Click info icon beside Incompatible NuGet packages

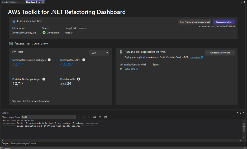click(x=49, y=60)
